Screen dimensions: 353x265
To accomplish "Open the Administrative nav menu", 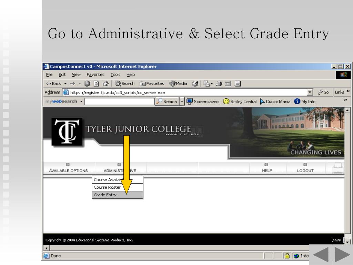I will (x=120, y=168).
